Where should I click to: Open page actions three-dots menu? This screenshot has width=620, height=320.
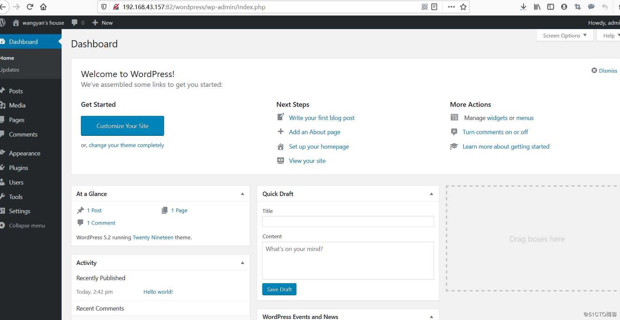(451, 7)
